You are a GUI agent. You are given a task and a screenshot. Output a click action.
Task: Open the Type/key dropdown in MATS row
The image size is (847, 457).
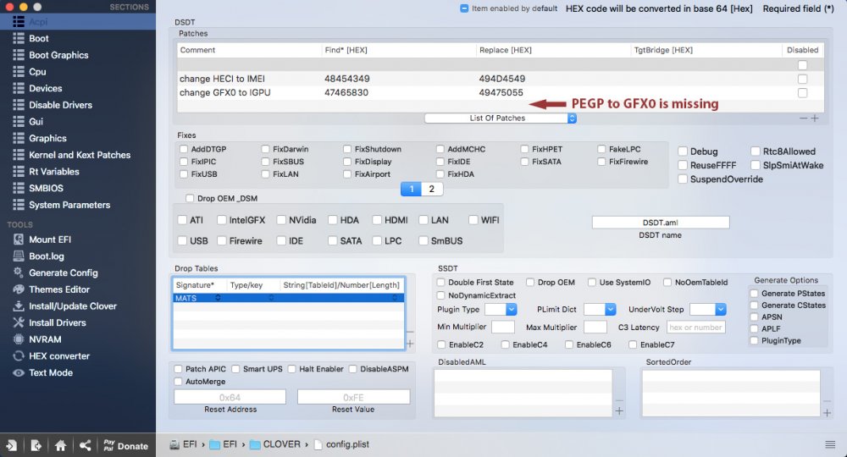pyautogui.click(x=271, y=298)
